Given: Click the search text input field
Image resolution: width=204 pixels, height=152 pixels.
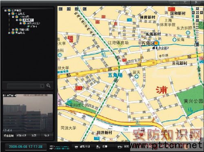Looking at the screenshot, I should click(x=24, y=86).
